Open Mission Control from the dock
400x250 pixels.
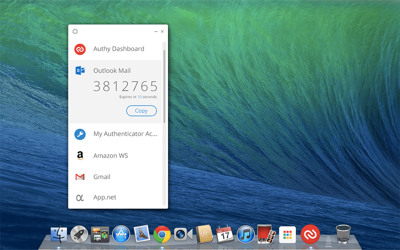click(100, 234)
